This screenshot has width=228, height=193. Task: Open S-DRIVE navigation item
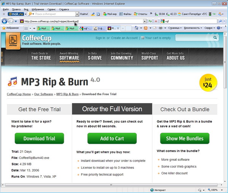pyautogui.click(x=95, y=56)
